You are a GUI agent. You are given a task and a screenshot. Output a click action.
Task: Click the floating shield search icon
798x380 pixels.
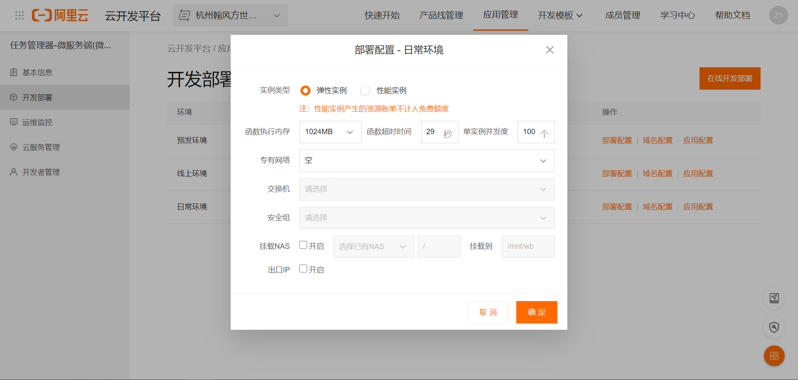tap(774, 327)
